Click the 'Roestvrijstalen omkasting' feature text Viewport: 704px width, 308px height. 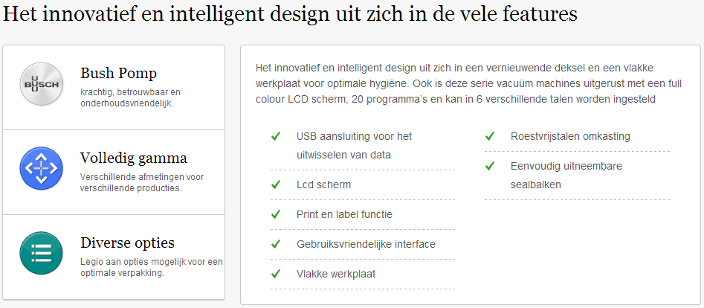point(570,136)
